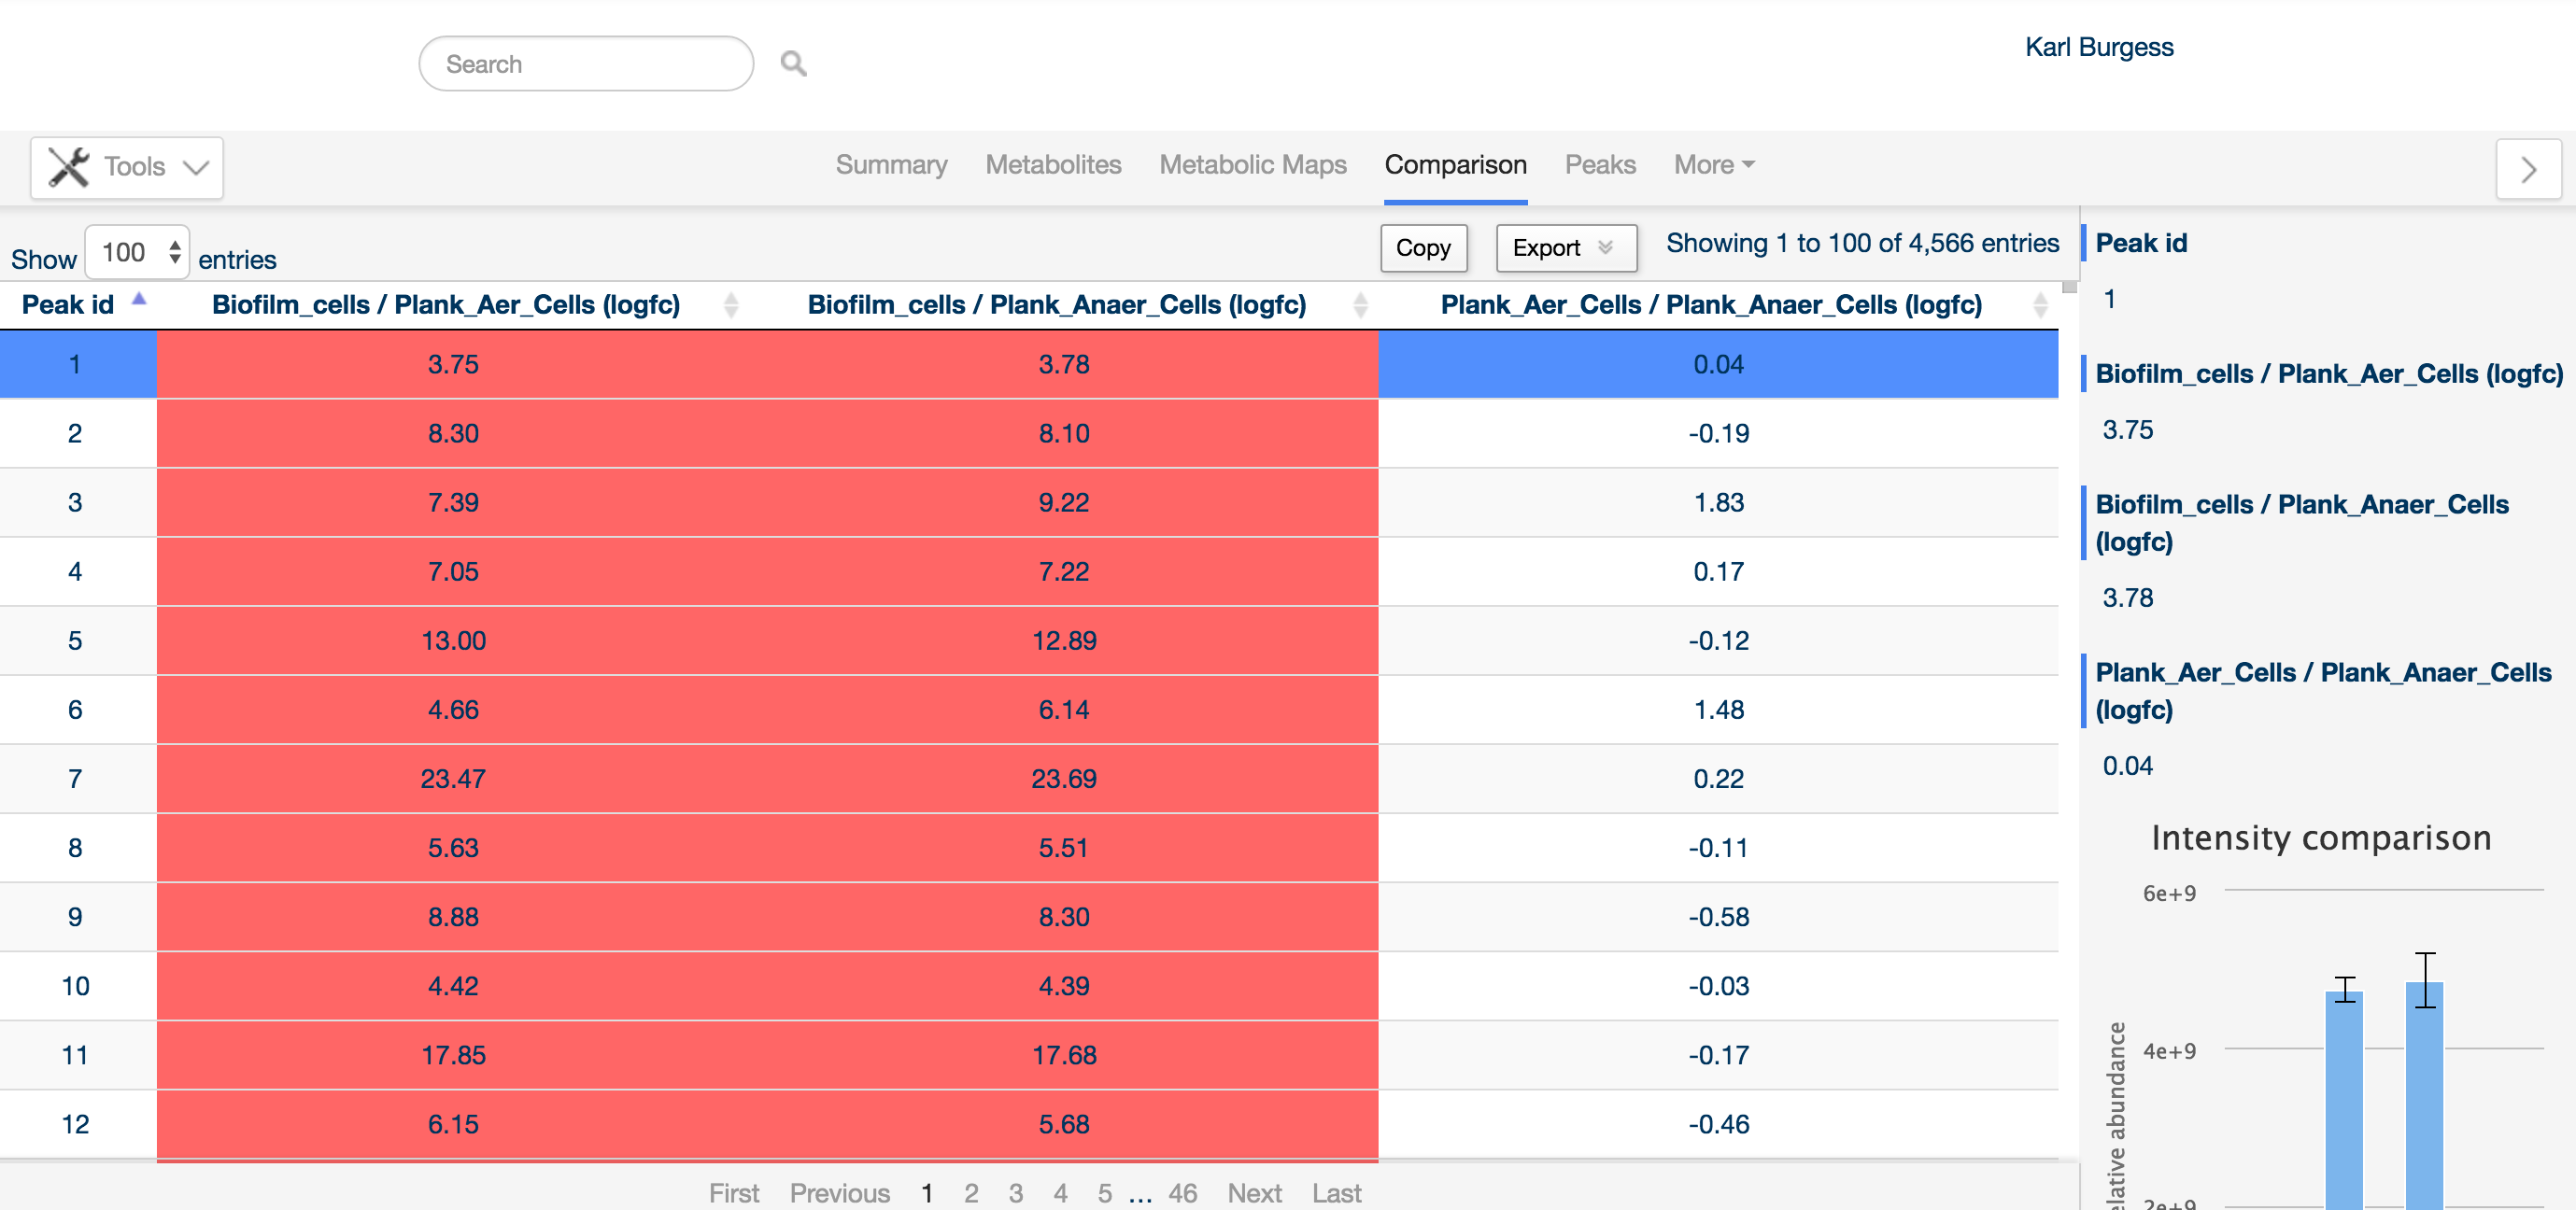Expand the More menu
The image size is (2576, 1210).
coord(1714,165)
